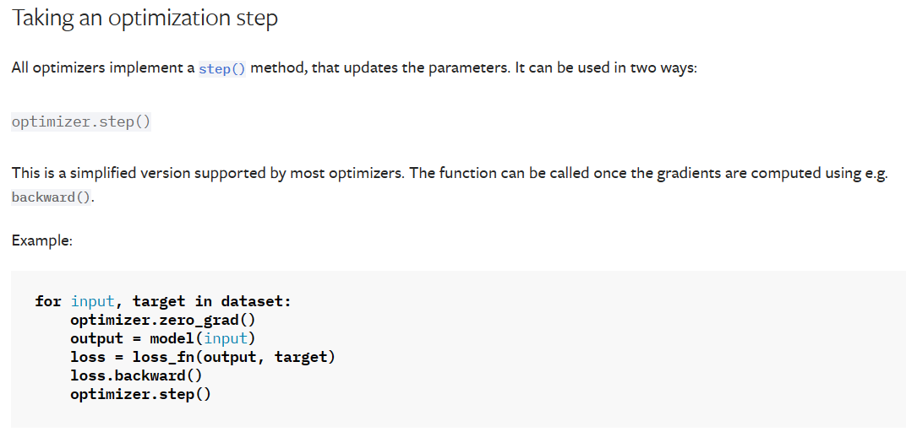Click the step() method link

point(222,68)
